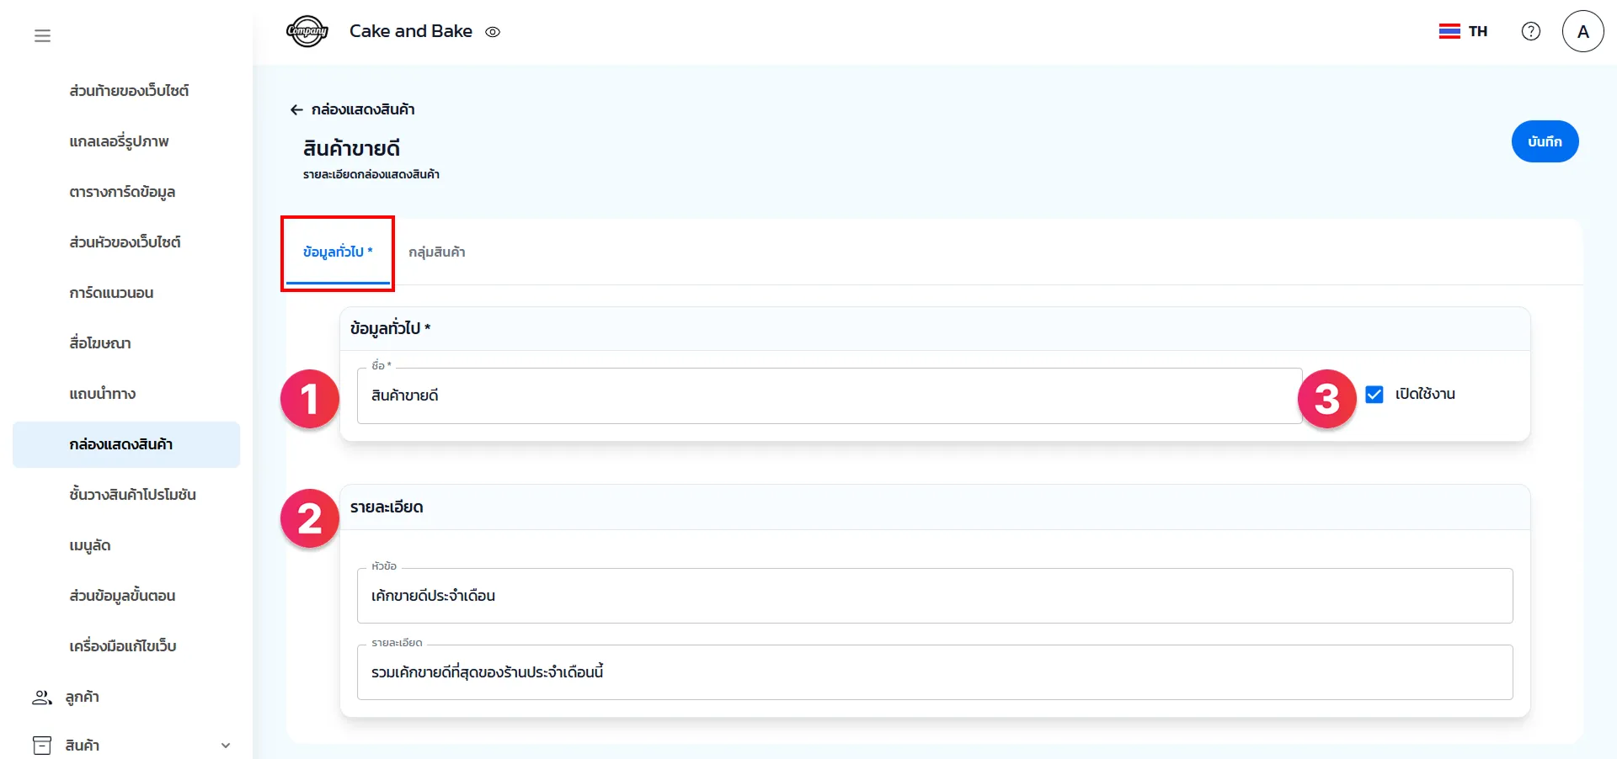The image size is (1617, 759).
Task: Click the back arrow to กล่องแสดงสินค้า
Action: 296,109
